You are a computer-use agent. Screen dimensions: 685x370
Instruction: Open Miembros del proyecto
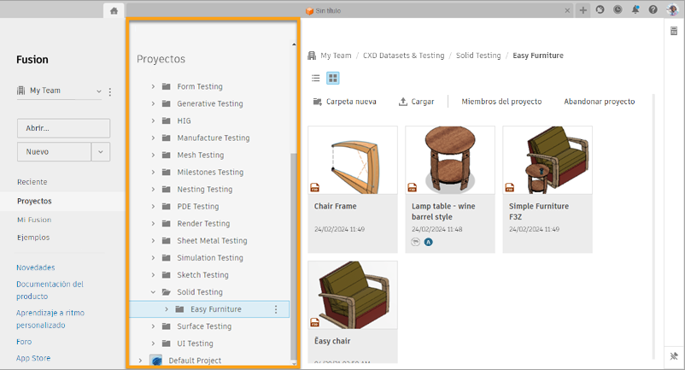[x=501, y=102]
